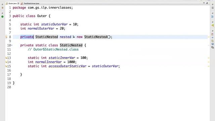Click the warning marker on line 14

[x=6, y=62]
